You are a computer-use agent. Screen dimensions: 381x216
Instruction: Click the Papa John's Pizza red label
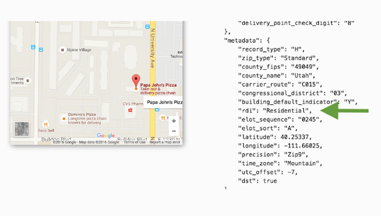(x=161, y=85)
